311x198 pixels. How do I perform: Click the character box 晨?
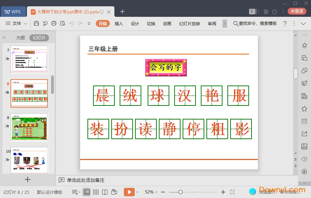[x=104, y=96]
